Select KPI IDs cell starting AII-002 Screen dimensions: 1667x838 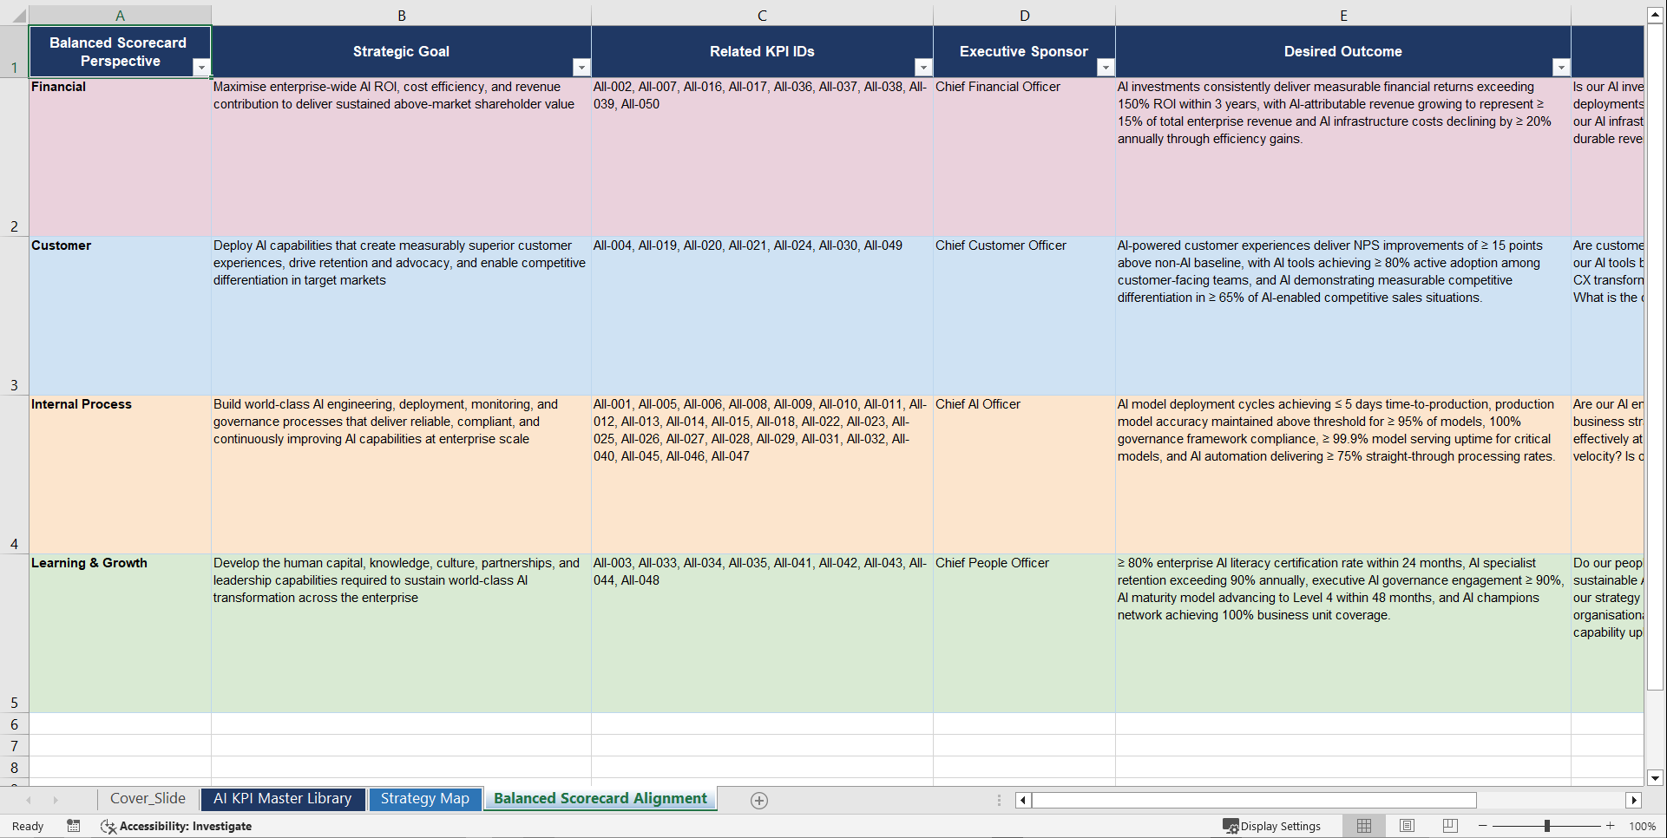pos(762,157)
